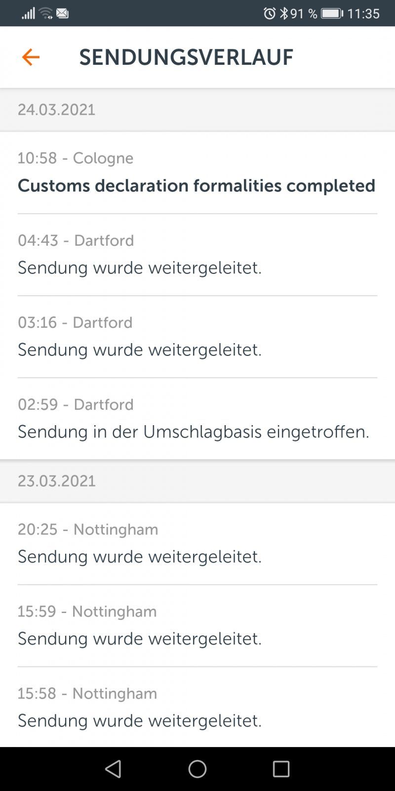Image resolution: width=395 pixels, height=791 pixels.
Task: Tap the orange back arrow
Action: click(x=31, y=57)
